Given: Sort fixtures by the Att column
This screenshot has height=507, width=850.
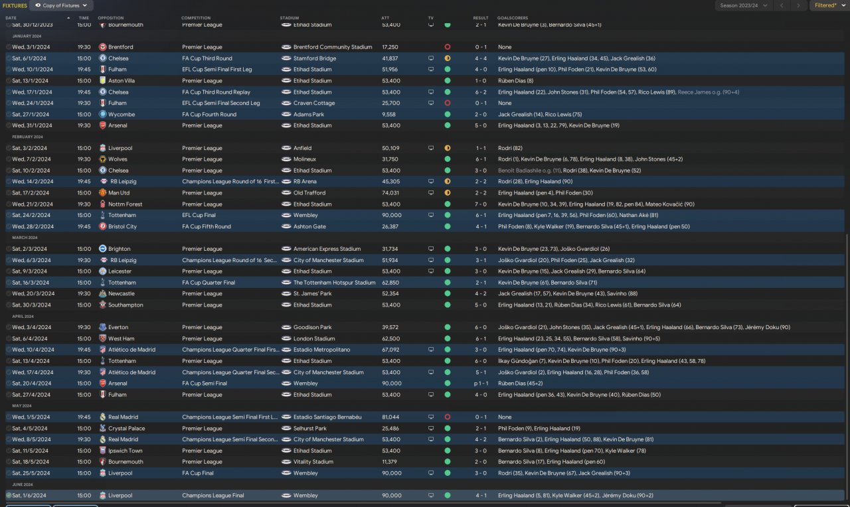Looking at the screenshot, I should coord(385,18).
